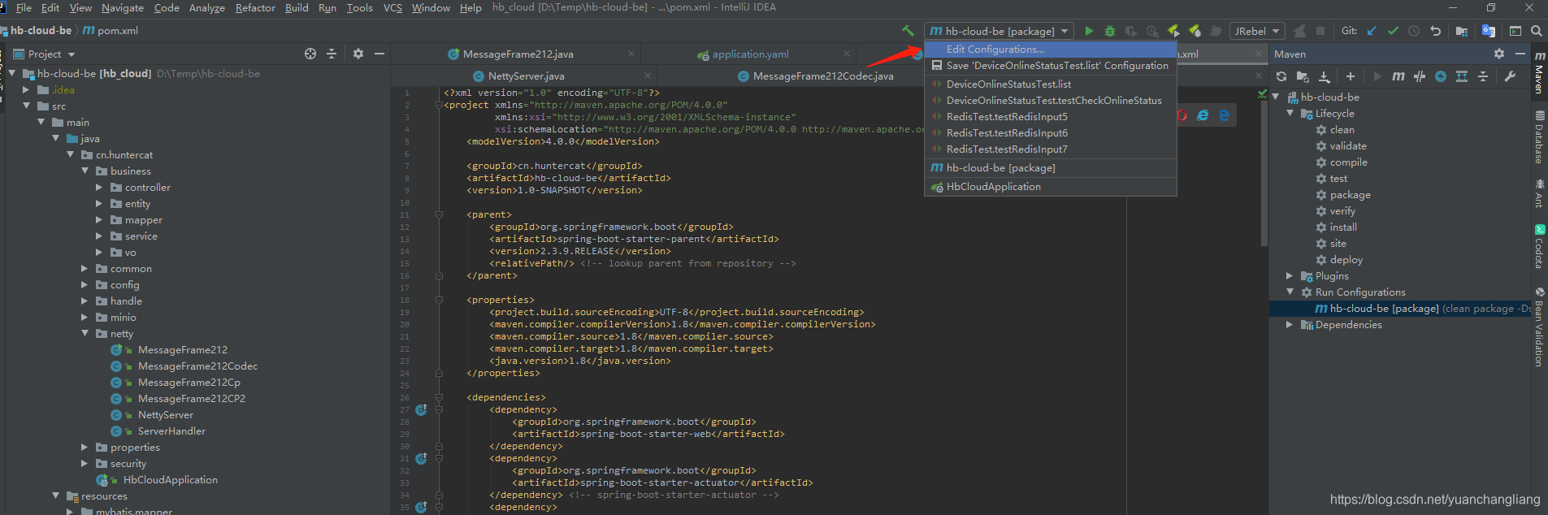
Task: Hide the Maven panel with minus icon
Action: point(1520,54)
